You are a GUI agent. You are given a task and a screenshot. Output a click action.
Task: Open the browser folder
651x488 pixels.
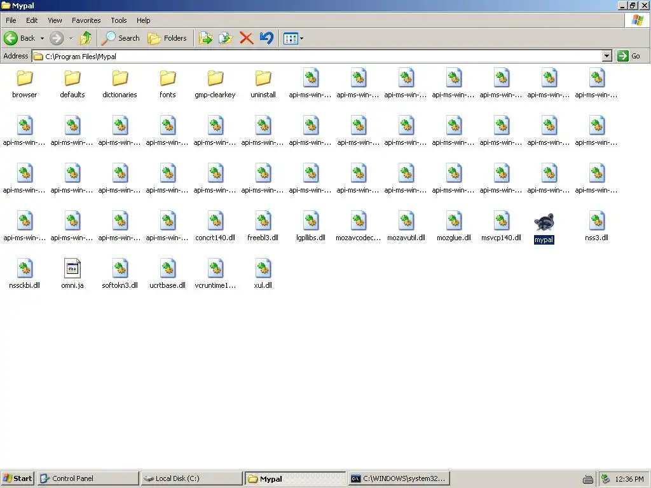(25, 78)
